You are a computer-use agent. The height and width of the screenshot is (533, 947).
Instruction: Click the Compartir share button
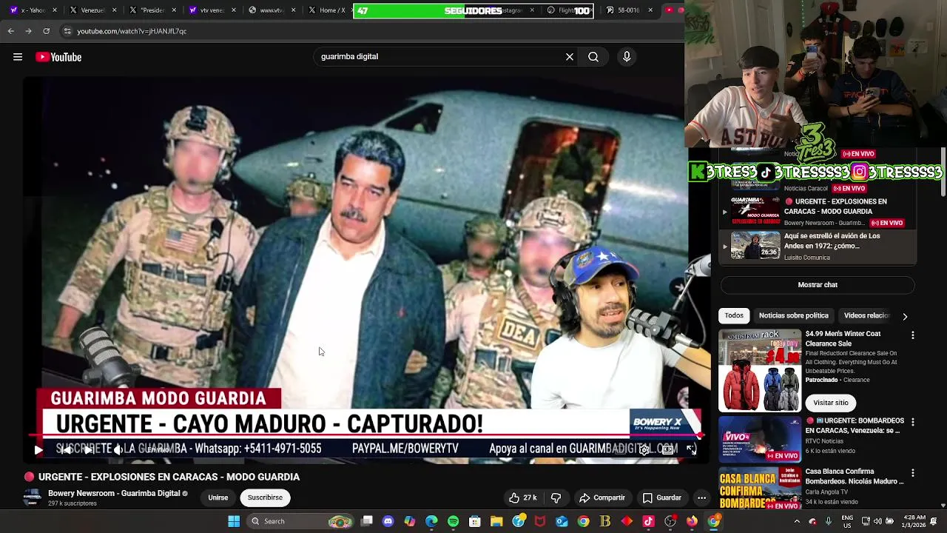[x=602, y=497]
